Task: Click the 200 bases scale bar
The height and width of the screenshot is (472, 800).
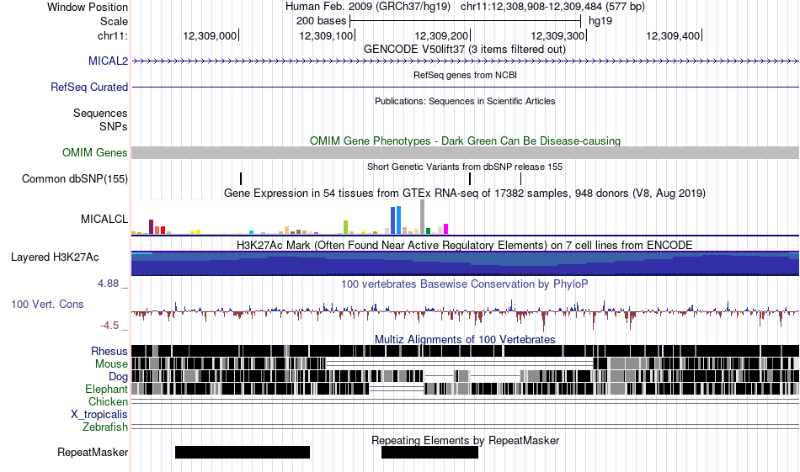Action: (x=466, y=21)
